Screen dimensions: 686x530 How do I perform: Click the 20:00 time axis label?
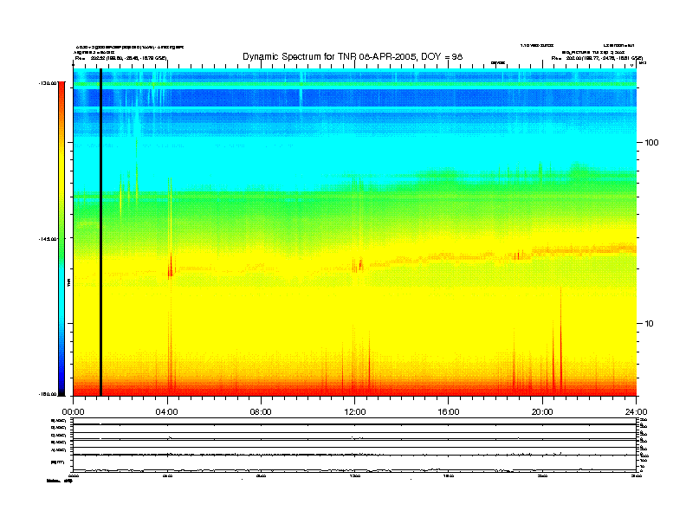click(x=542, y=412)
